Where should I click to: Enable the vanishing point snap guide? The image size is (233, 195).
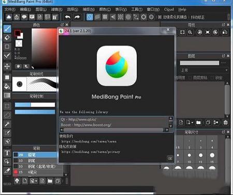click(113, 17)
